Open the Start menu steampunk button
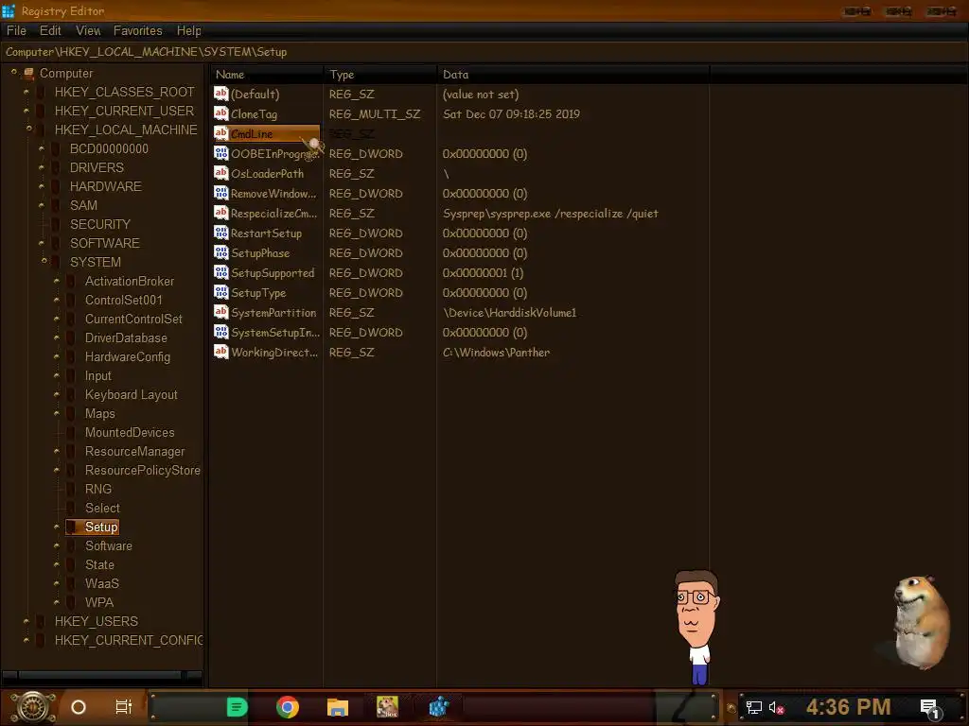The height and width of the screenshot is (726, 969). pos(33,707)
